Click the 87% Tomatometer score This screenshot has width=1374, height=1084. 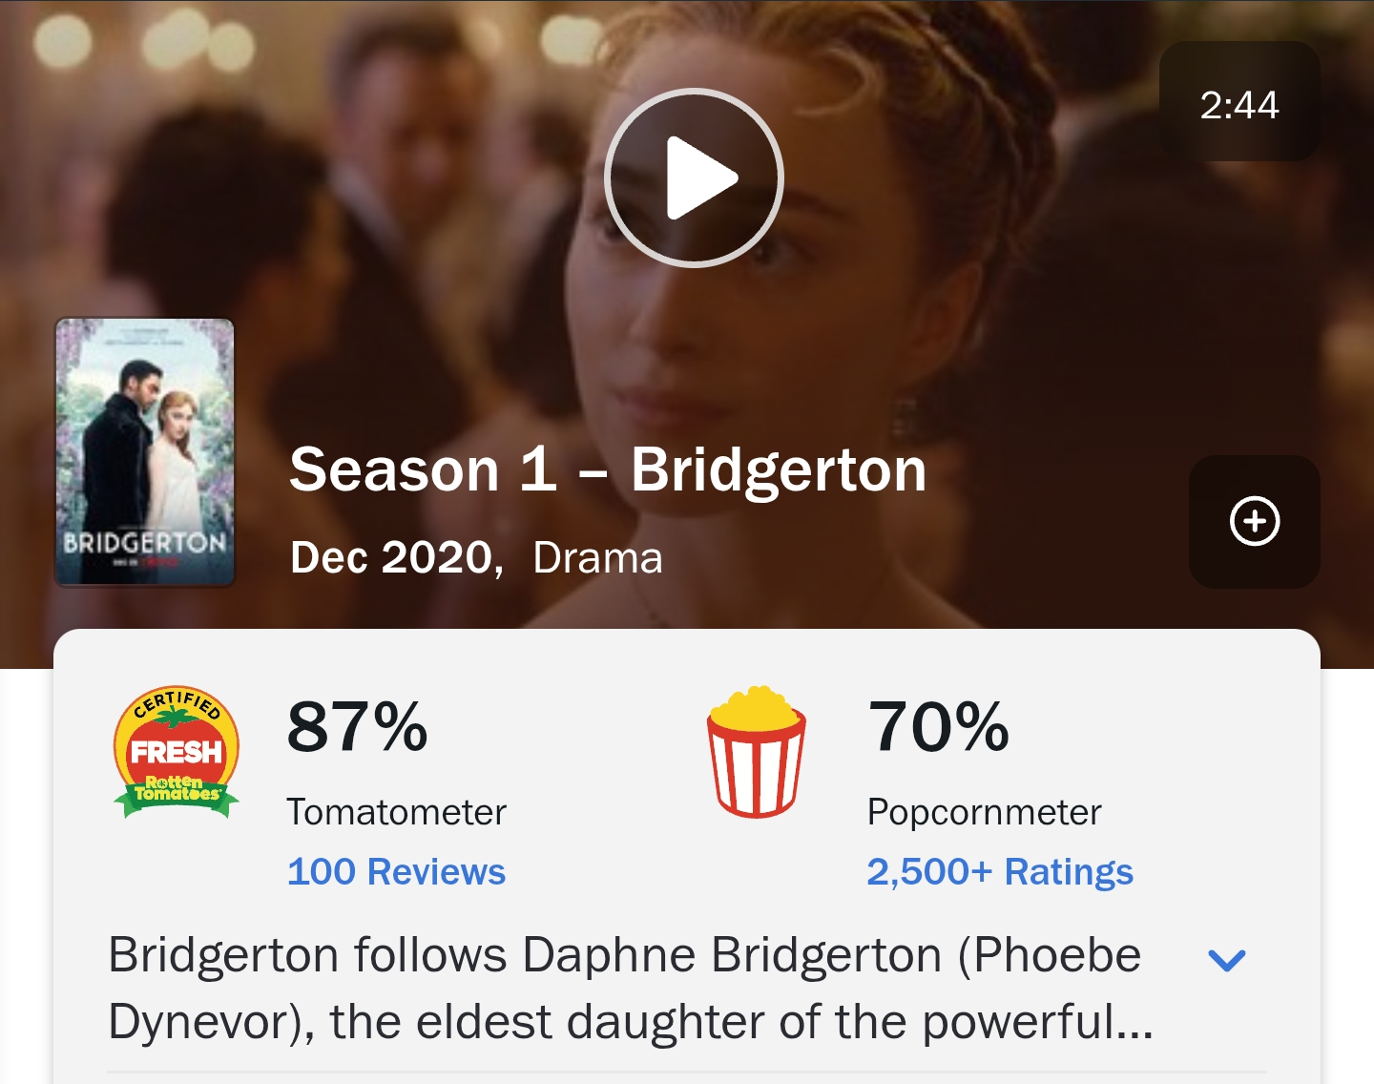(358, 727)
